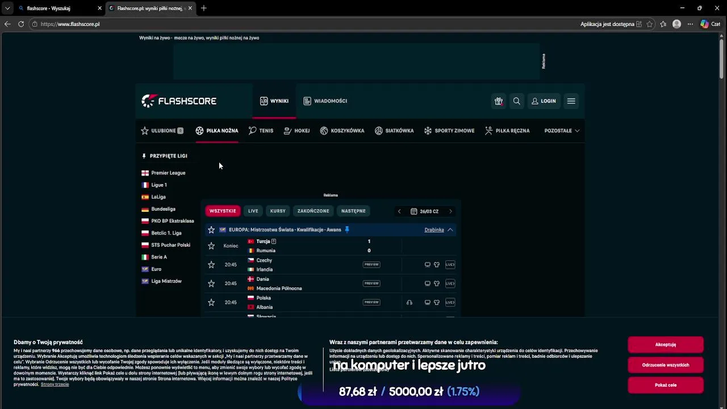Click TV icon on Czechy-Irlandia row

tap(428, 265)
